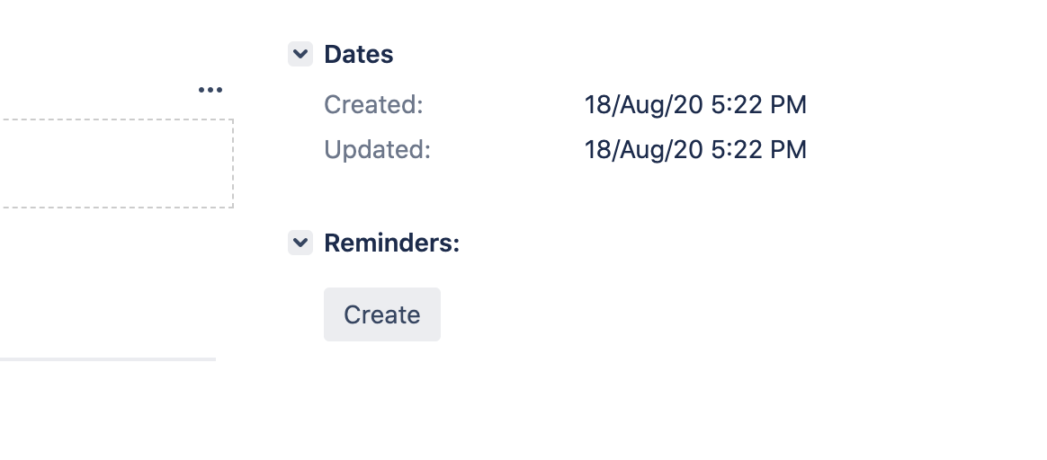Click the Create reminder button
Viewport: 1047px width, 460px height.
click(x=382, y=314)
